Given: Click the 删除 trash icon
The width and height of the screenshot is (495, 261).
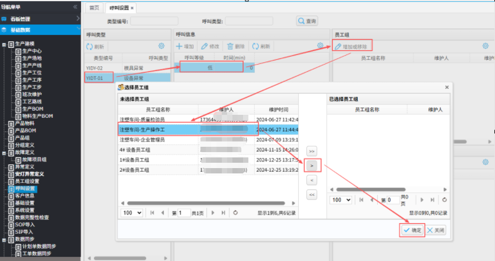Looking at the screenshot, I should pos(230,46).
